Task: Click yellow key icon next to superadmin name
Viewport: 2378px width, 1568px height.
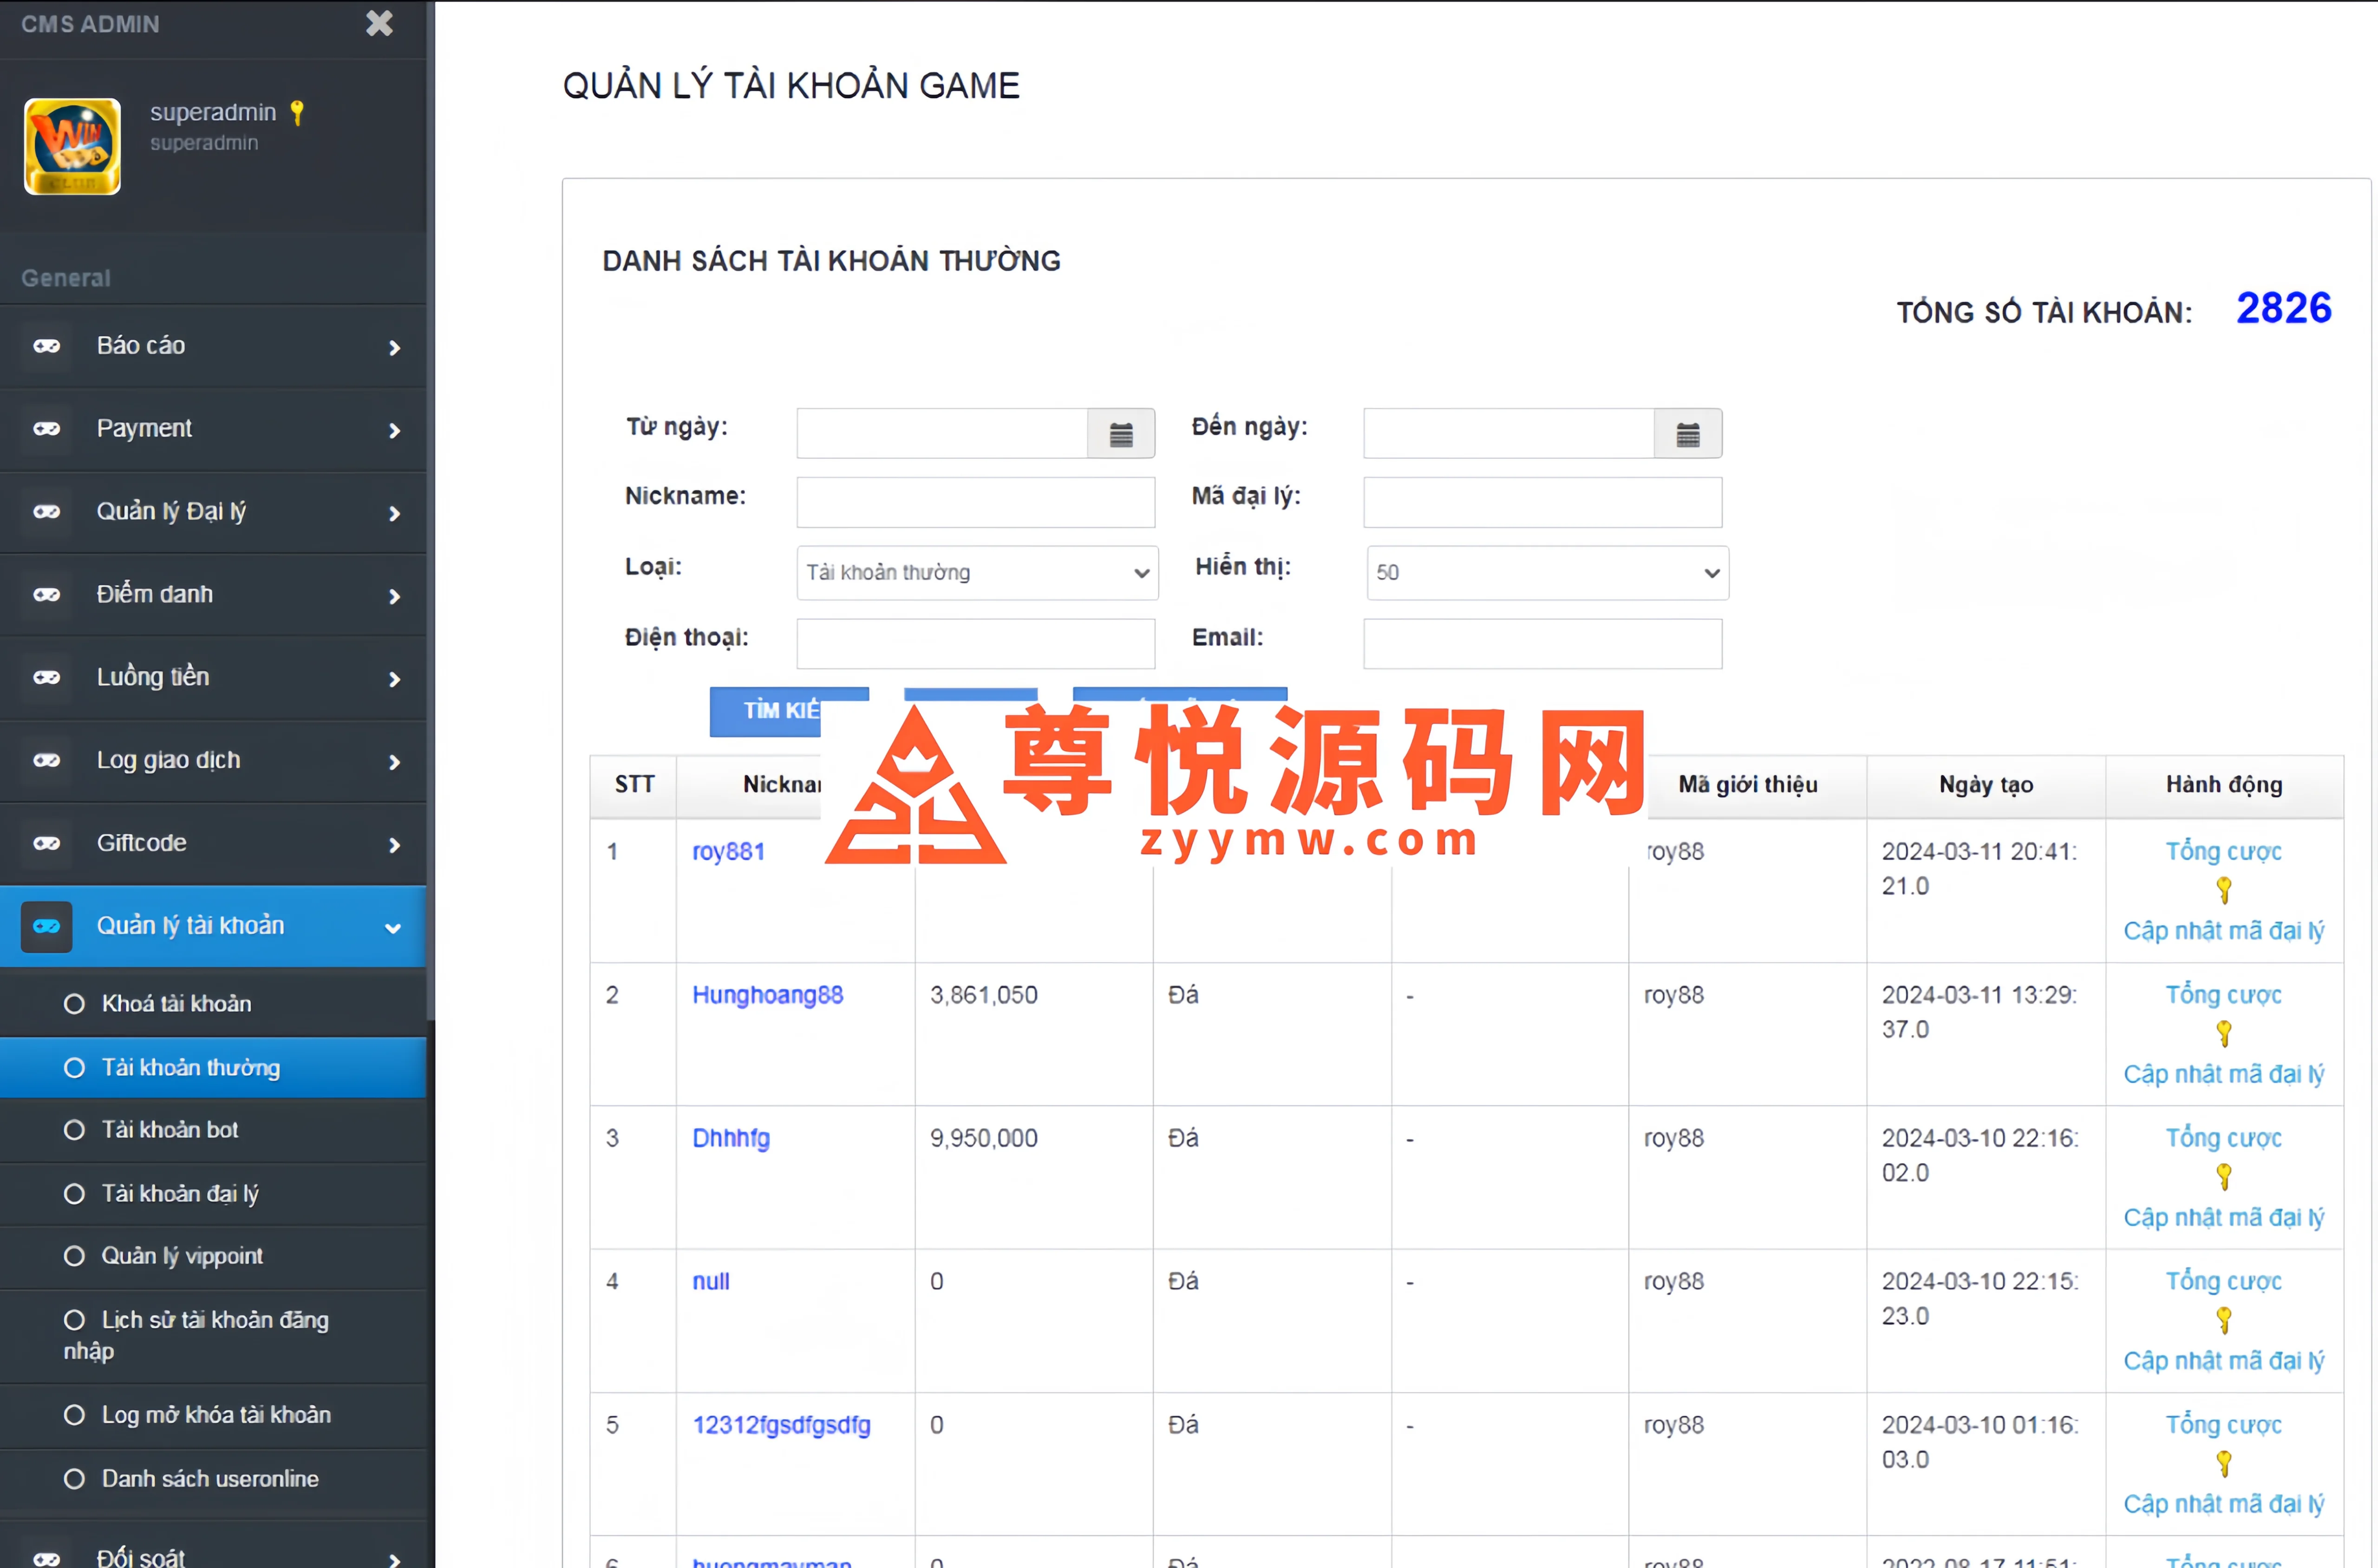Action: coord(297,113)
